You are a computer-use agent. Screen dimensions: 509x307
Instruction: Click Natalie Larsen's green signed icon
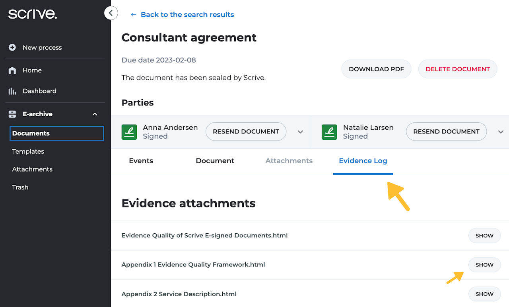click(x=330, y=132)
